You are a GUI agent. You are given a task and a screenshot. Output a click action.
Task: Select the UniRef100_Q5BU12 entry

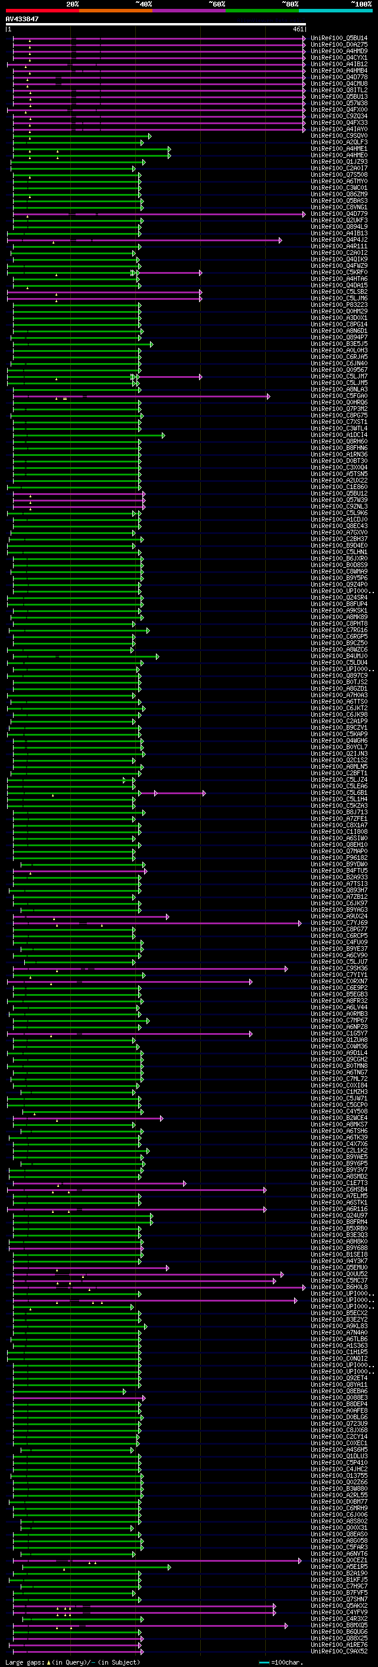[339, 494]
